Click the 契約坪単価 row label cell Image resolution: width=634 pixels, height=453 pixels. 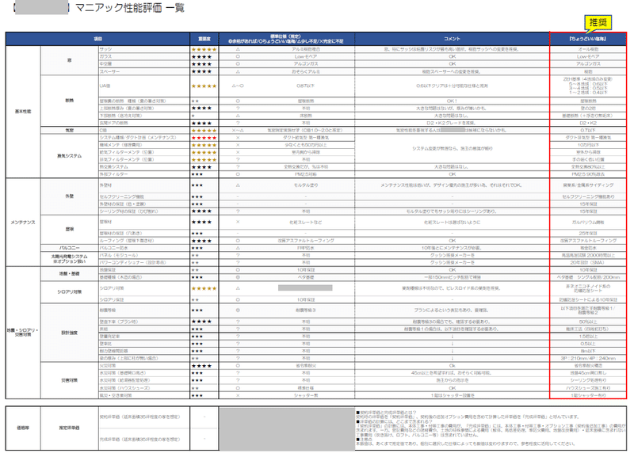144,417
